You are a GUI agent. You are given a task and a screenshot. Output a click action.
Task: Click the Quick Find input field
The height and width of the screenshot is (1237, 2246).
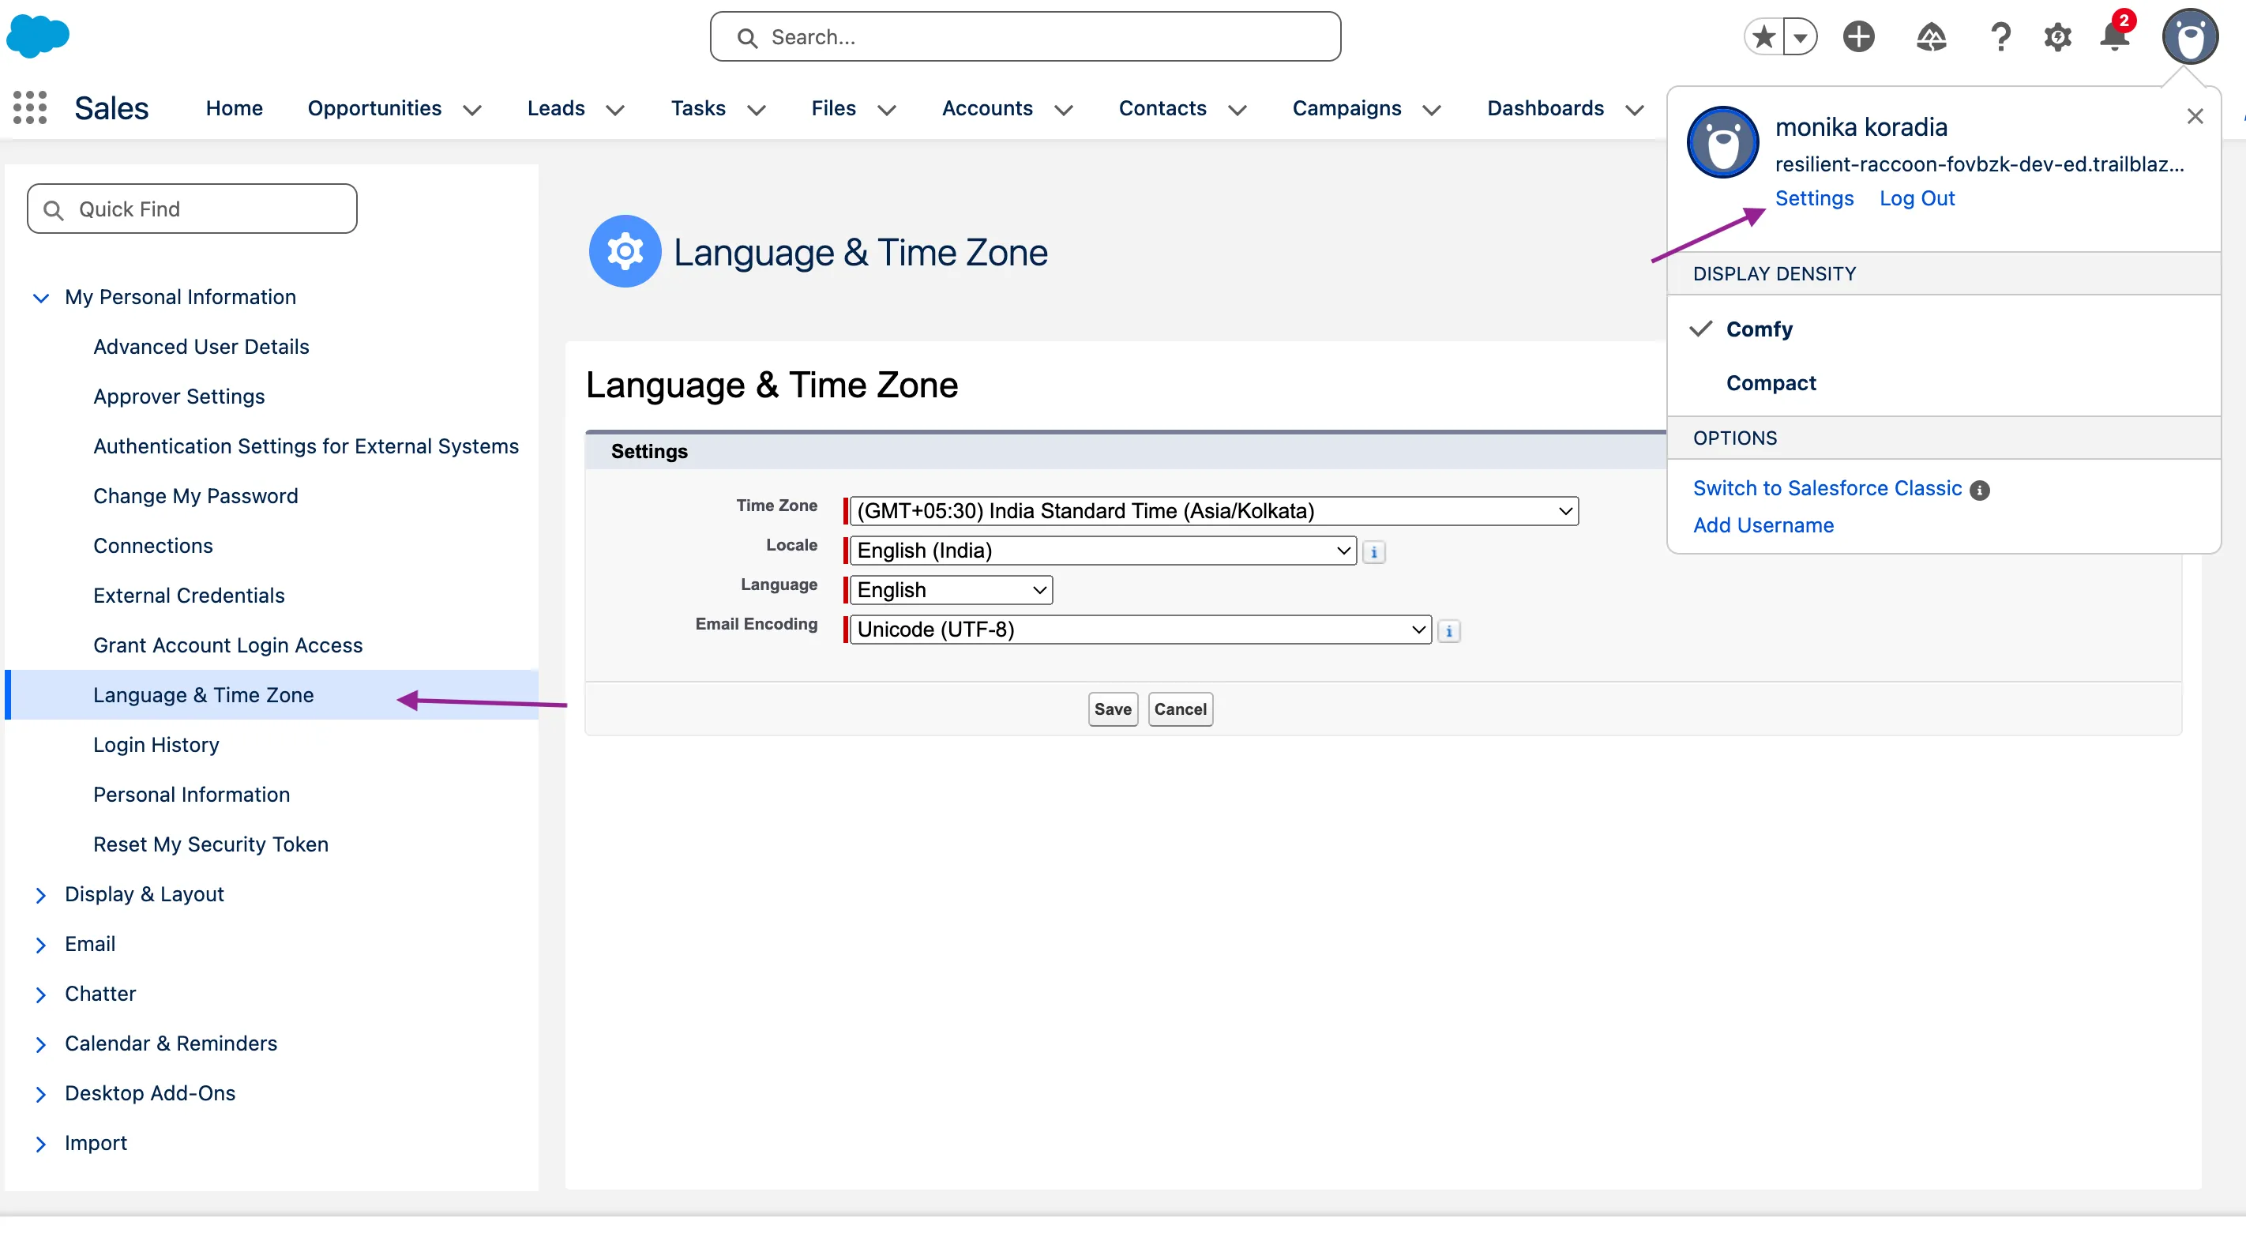coord(192,209)
